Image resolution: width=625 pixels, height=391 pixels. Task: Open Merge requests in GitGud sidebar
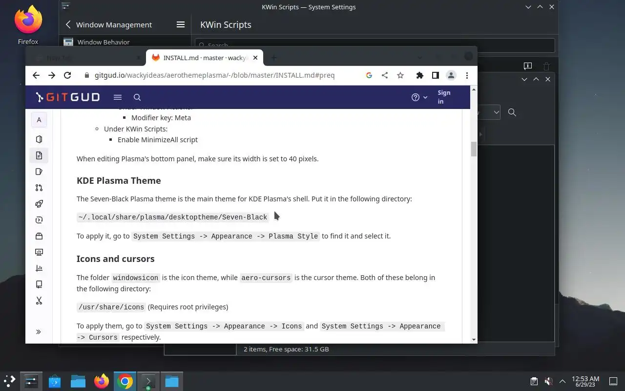pyautogui.click(x=39, y=188)
